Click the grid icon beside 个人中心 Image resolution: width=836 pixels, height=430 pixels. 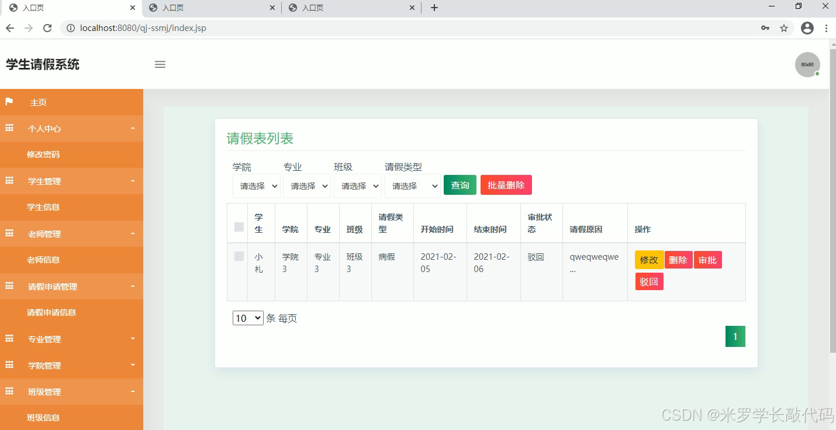(x=9, y=128)
